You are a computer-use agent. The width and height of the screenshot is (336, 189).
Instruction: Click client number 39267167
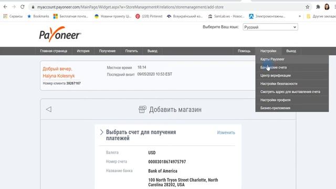(73, 83)
